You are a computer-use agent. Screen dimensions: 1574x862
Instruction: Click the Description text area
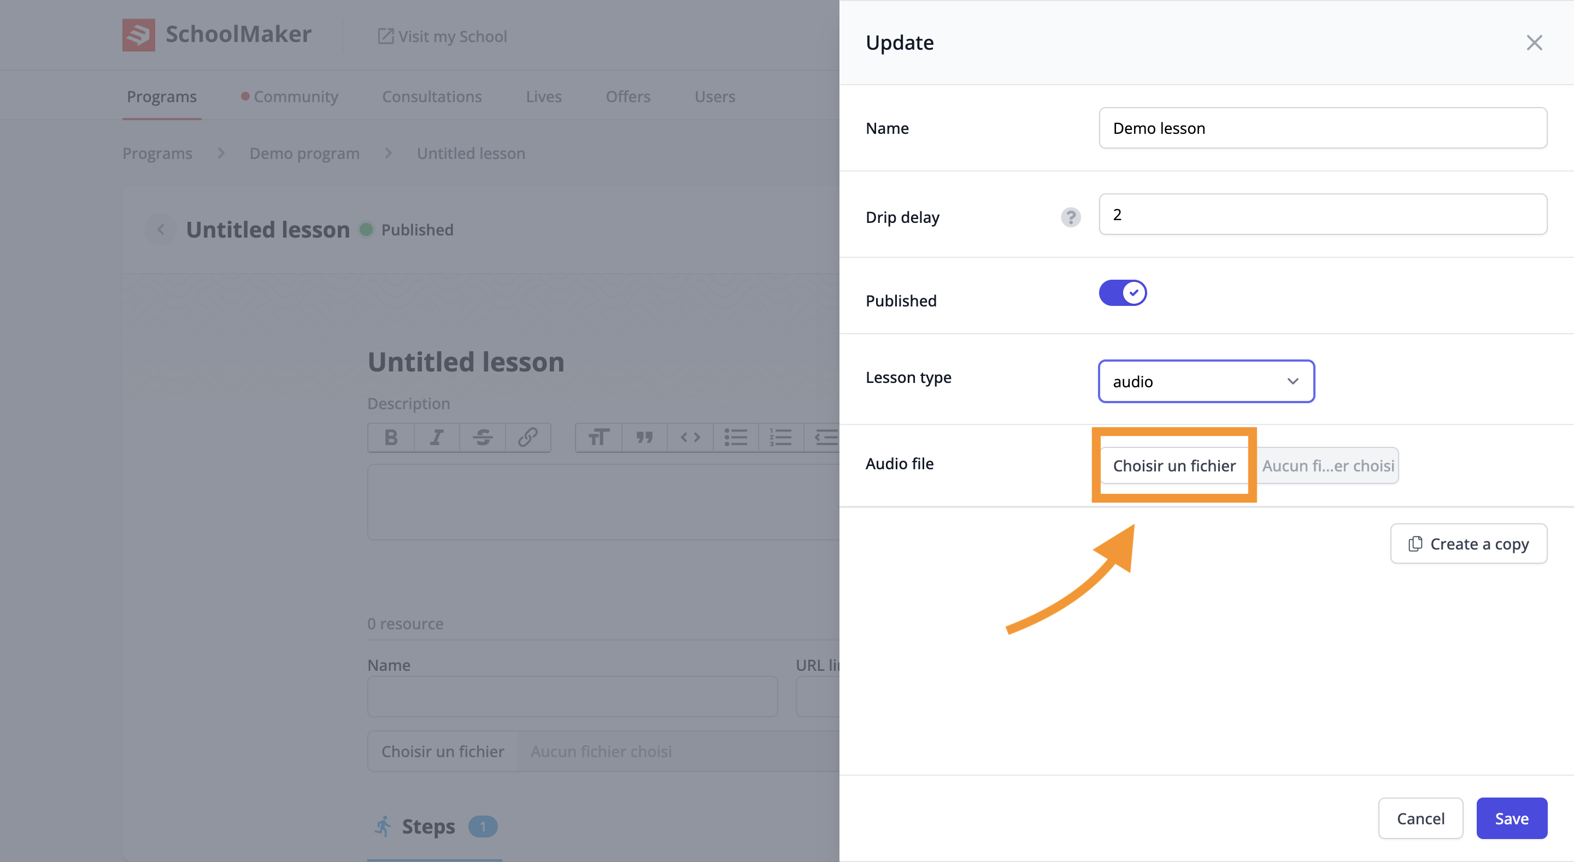(603, 501)
